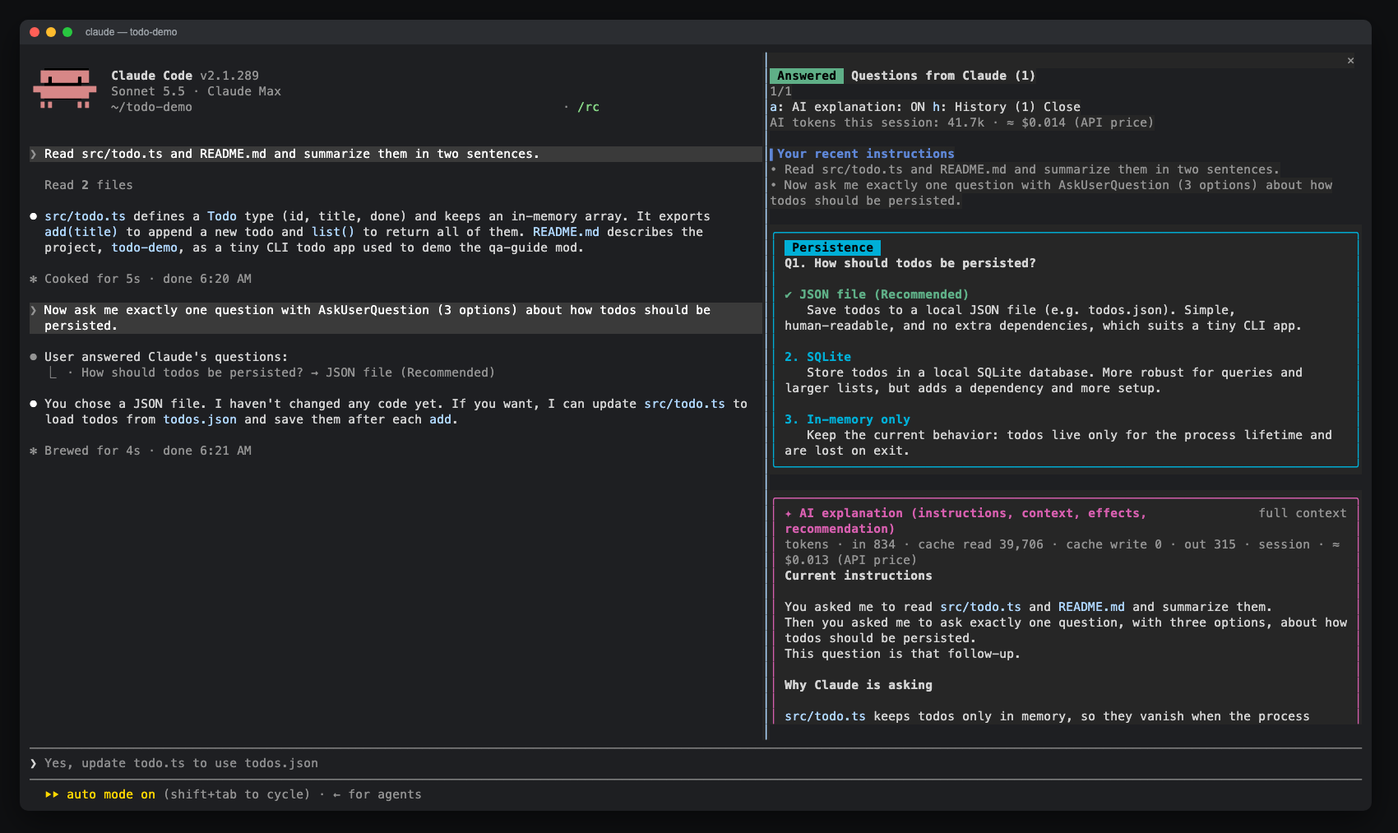Select the JSON file (Recommended) option

pos(884,294)
